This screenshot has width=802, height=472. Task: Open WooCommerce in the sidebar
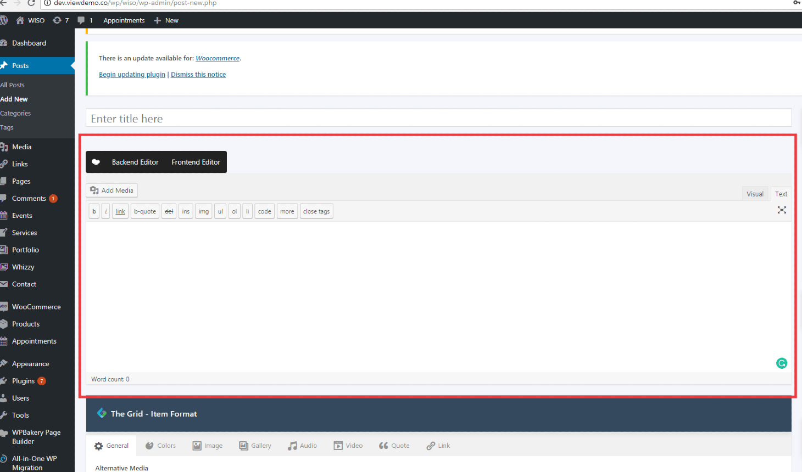click(x=37, y=307)
